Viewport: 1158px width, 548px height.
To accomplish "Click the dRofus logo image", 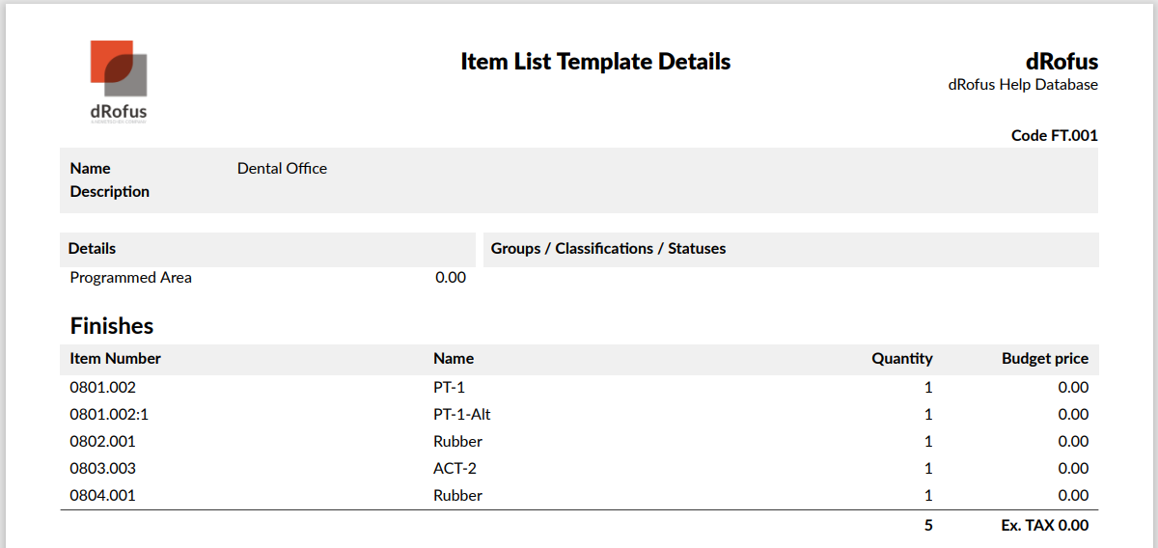I will [x=119, y=81].
